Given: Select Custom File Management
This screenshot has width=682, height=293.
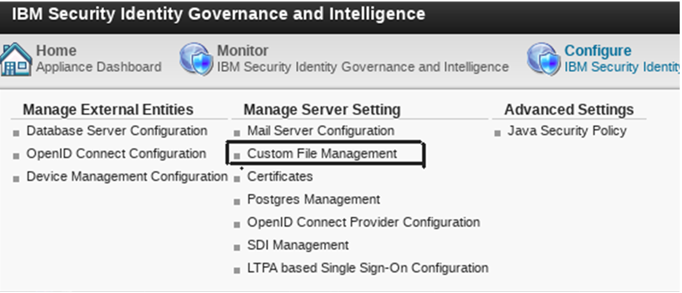Looking at the screenshot, I should point(322,154).
